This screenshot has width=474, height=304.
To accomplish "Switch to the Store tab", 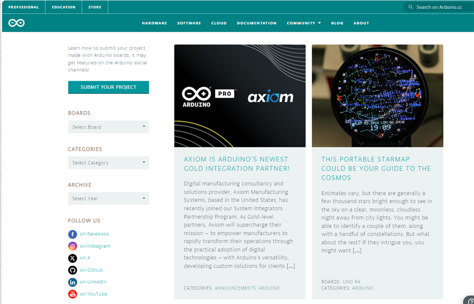I will 95,7.
